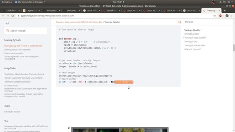Jump to Training an image classifier section
This screenshot has height=132, width=235.
click(195, 38)
